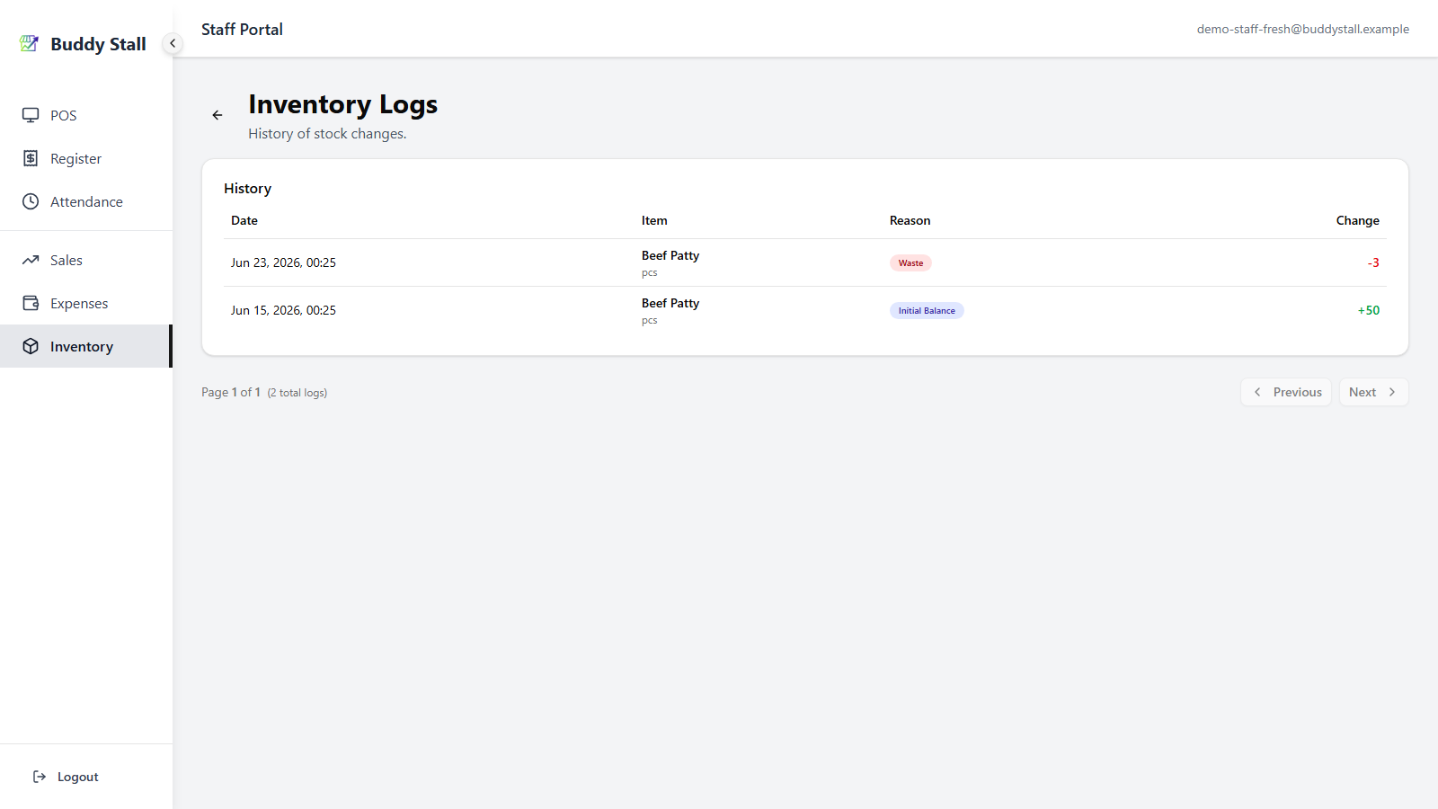Click the Attendance clock icon
Viewport: 1438px width, 809px height.
(31, 201)
